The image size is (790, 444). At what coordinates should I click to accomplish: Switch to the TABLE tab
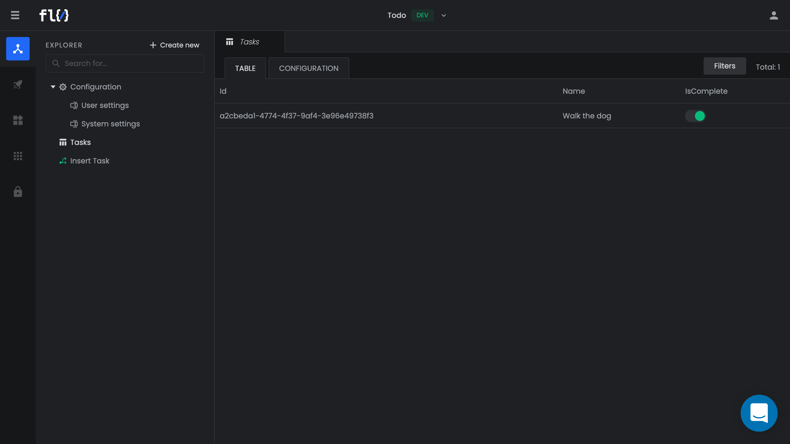245,68
